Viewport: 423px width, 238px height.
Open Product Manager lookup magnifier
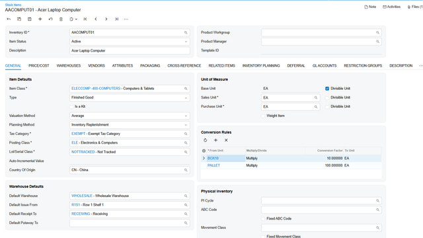[x=377, y=42]
